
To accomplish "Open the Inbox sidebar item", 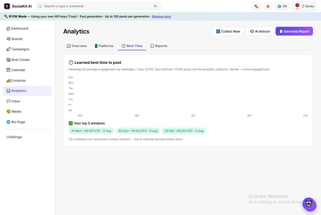I will [27, 101].
